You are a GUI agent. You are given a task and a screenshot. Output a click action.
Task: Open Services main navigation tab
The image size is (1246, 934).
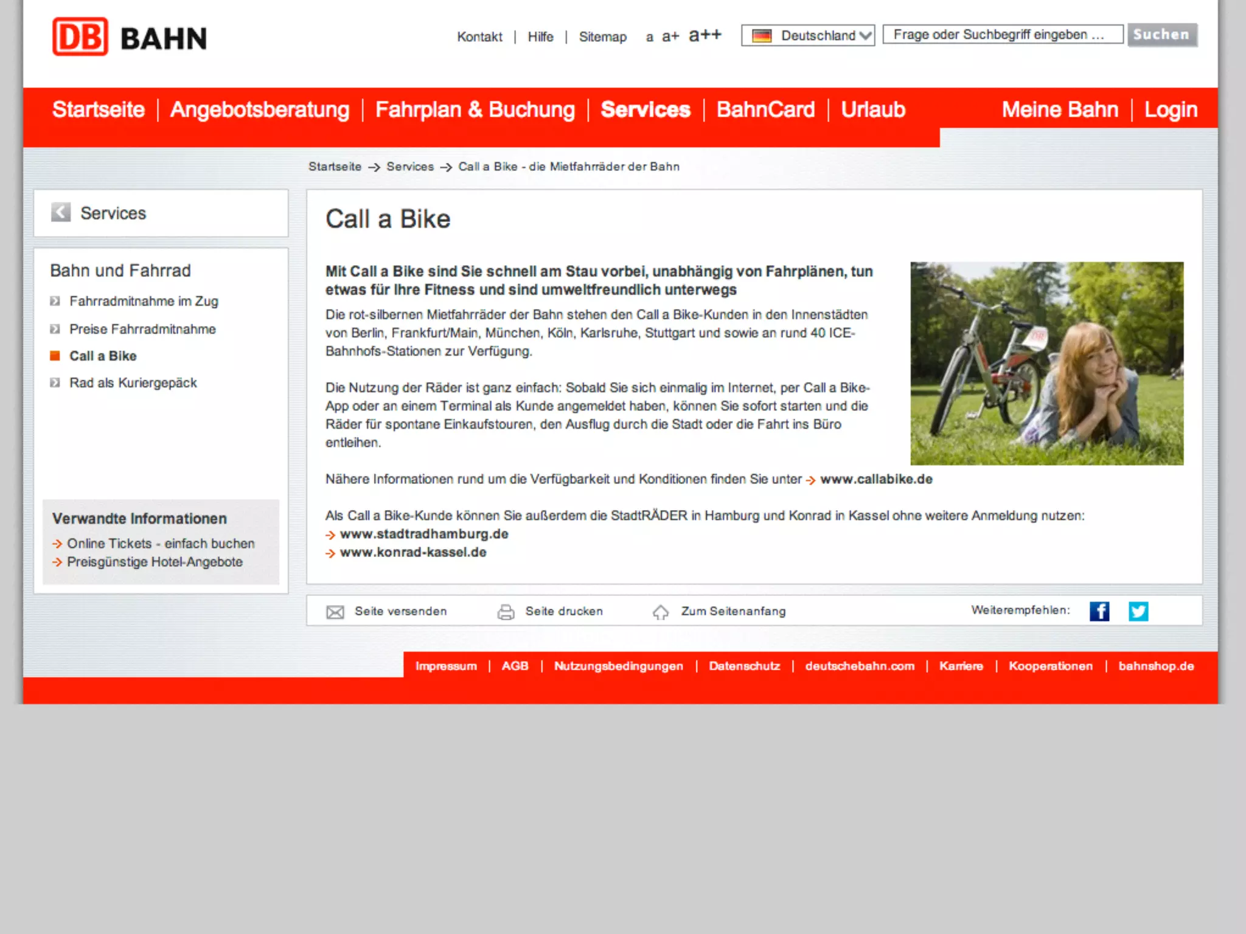point(645,109)
